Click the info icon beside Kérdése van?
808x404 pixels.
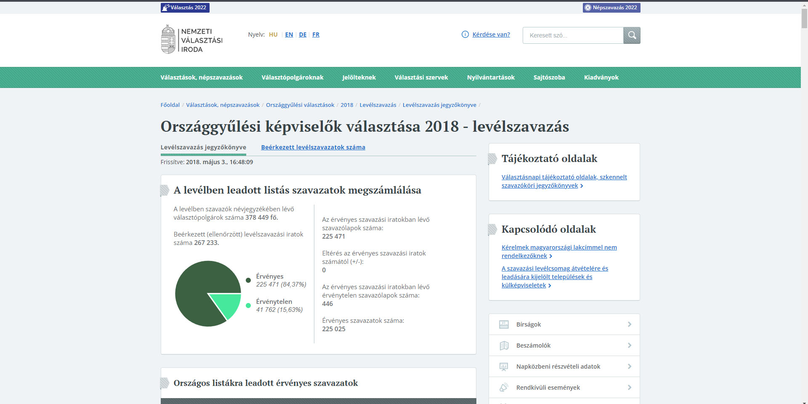465,35
